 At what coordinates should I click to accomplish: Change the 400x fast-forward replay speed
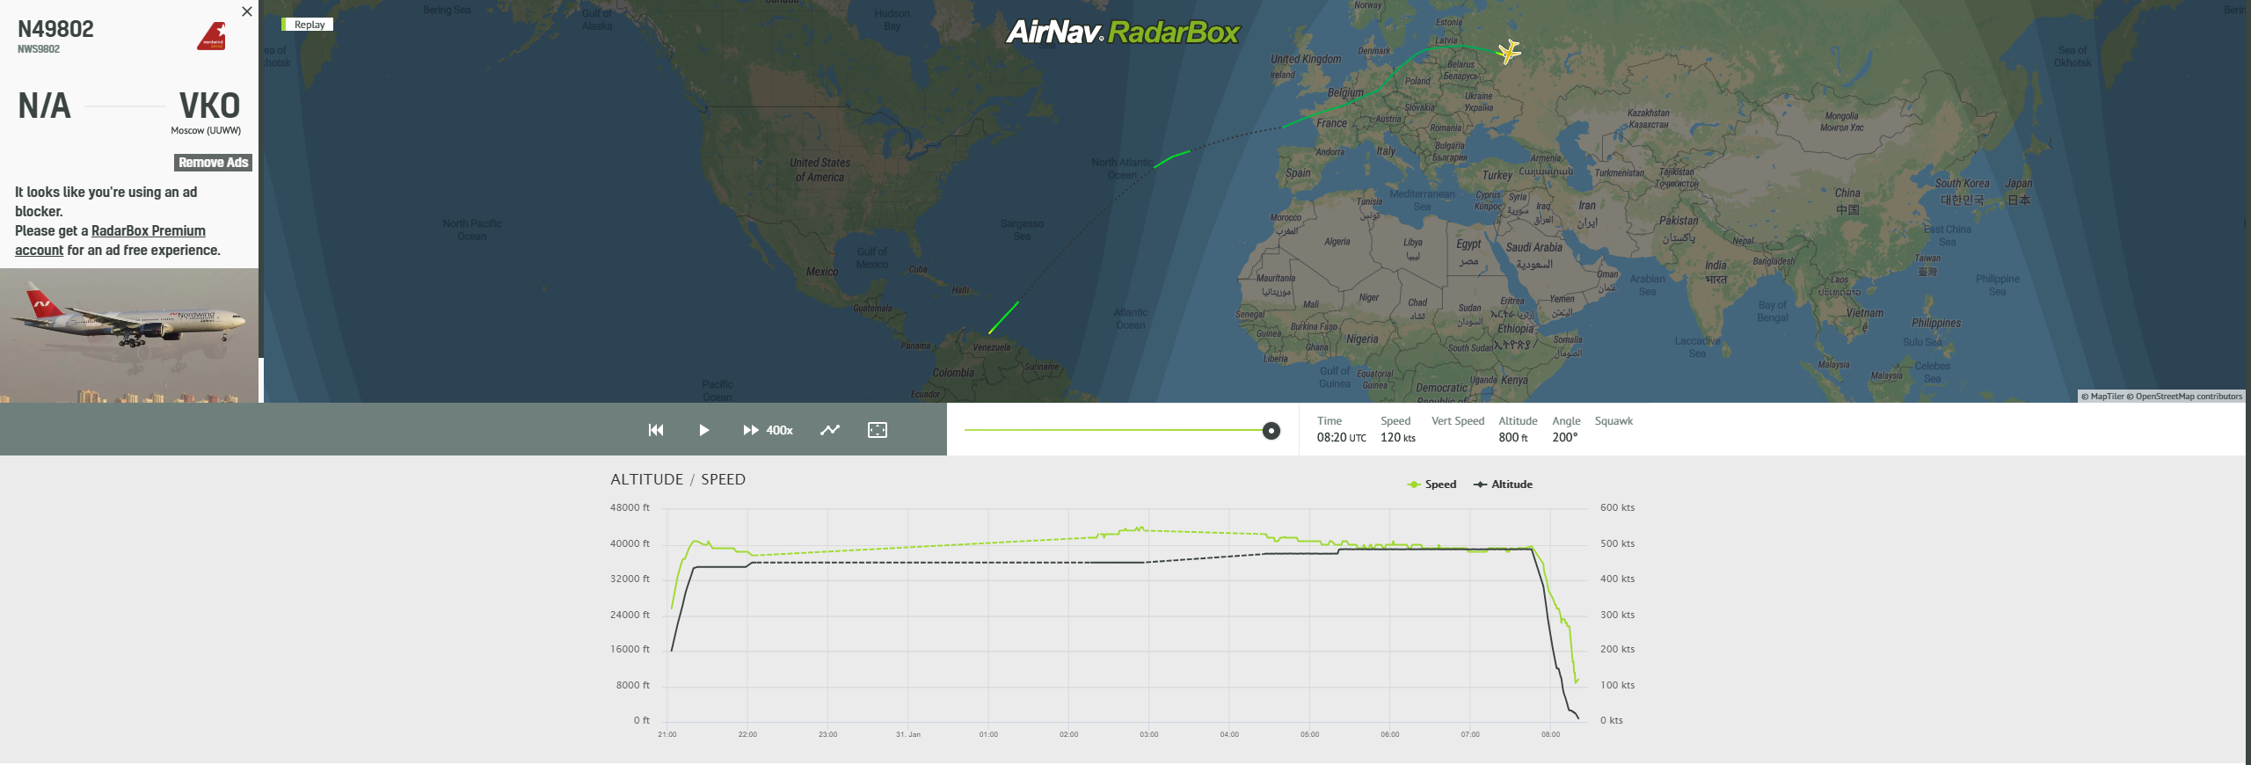(x=768, y=430)
